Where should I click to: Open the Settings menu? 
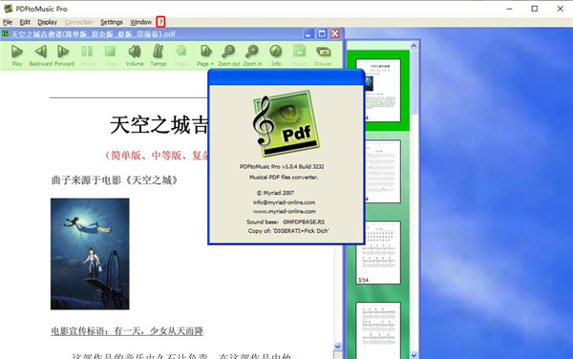coord(112,22)
